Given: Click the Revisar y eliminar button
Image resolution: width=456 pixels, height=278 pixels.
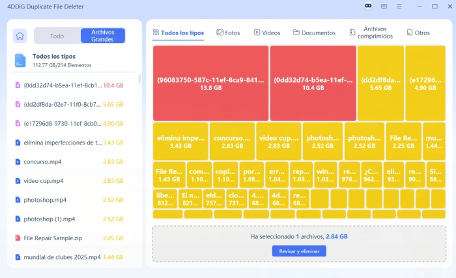Looking at the screenshot, I should click(x=299, y=251).
